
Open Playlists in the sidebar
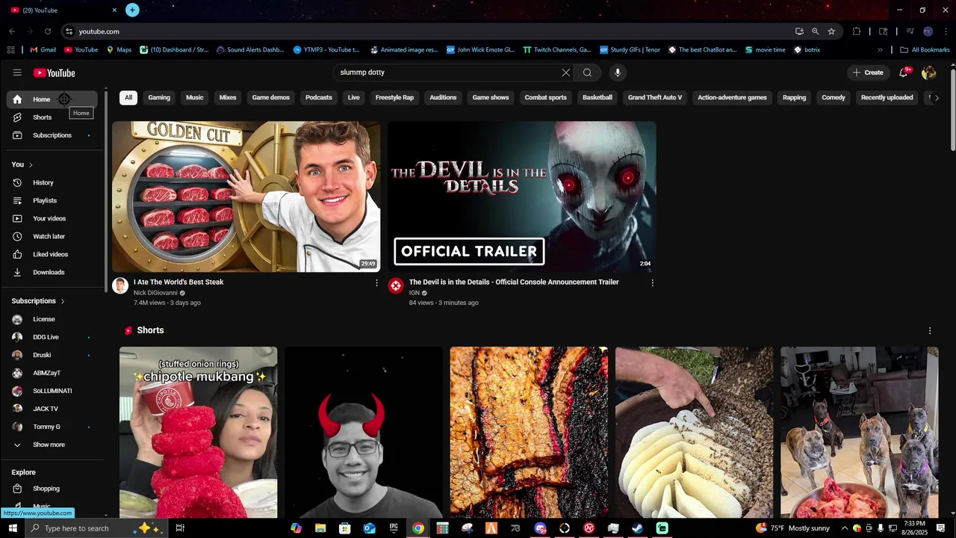click(52, 200)
